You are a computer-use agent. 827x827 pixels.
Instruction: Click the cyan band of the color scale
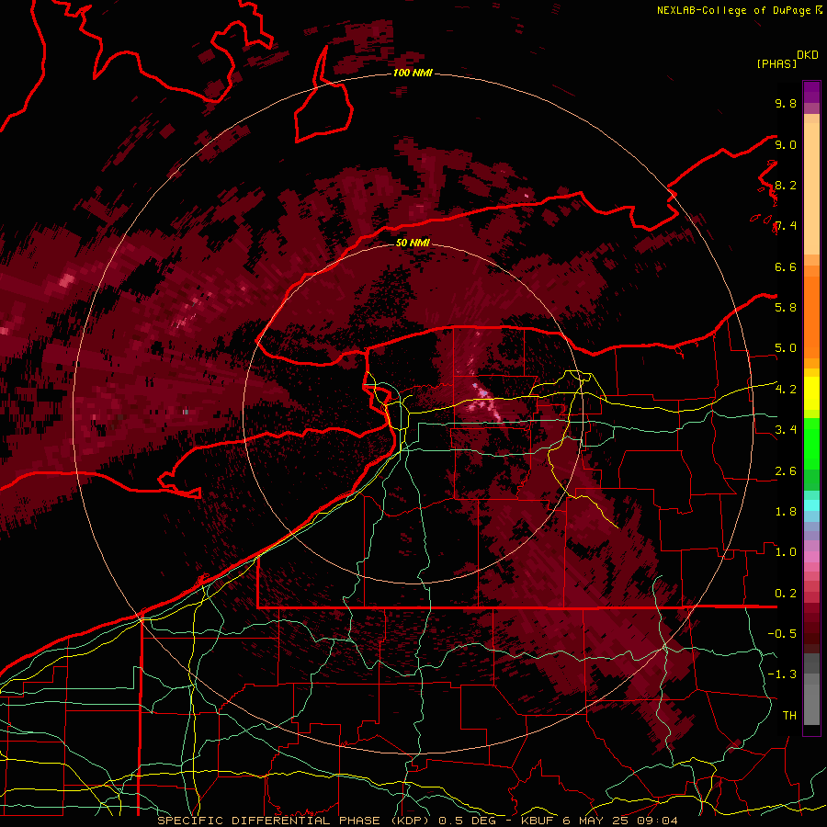click(811, 504)
